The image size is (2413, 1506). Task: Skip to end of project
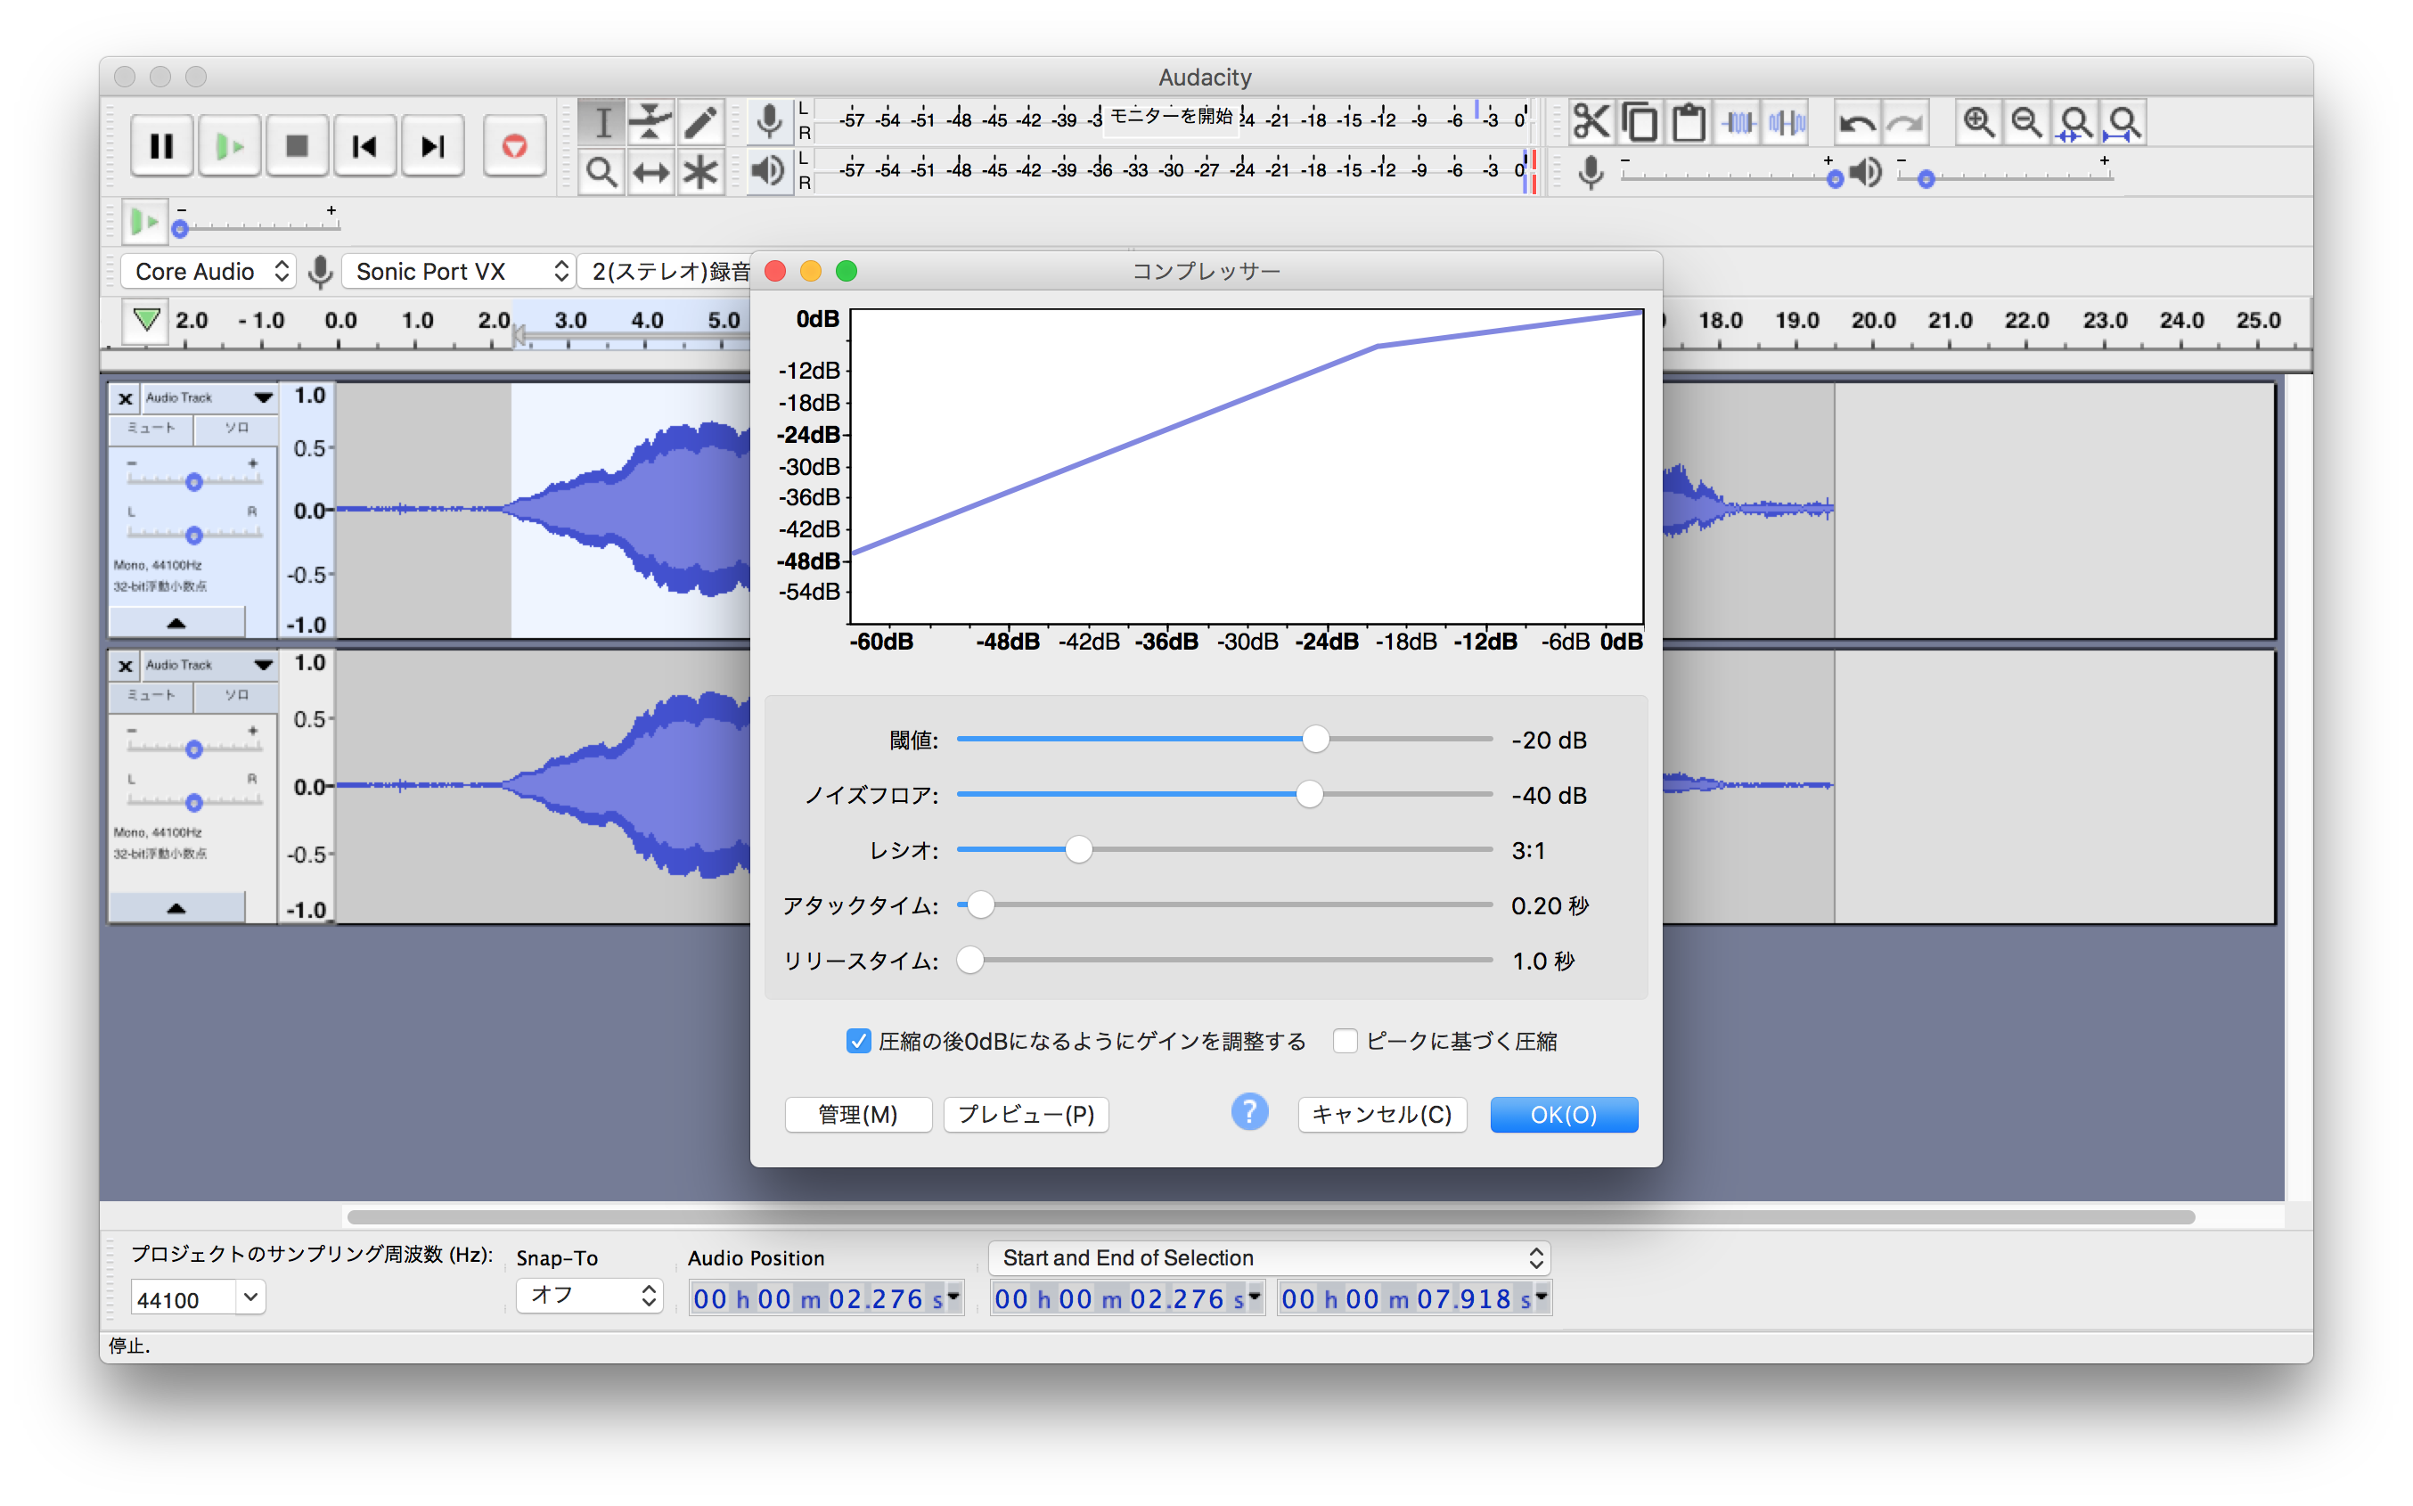pos(432,146)
